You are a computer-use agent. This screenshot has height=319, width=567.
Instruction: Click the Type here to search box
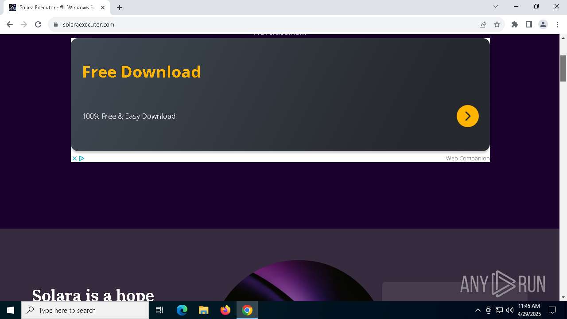[85, 310]
